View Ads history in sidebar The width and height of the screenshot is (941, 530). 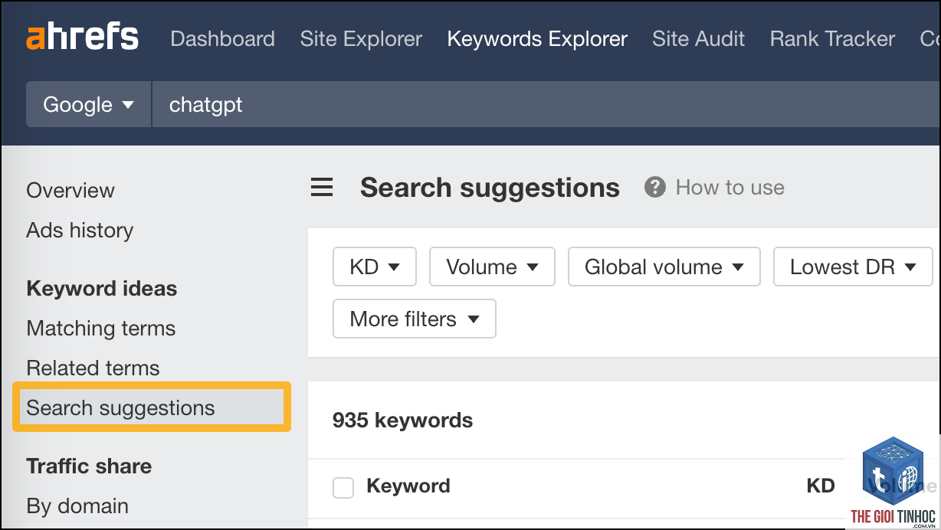80,230
